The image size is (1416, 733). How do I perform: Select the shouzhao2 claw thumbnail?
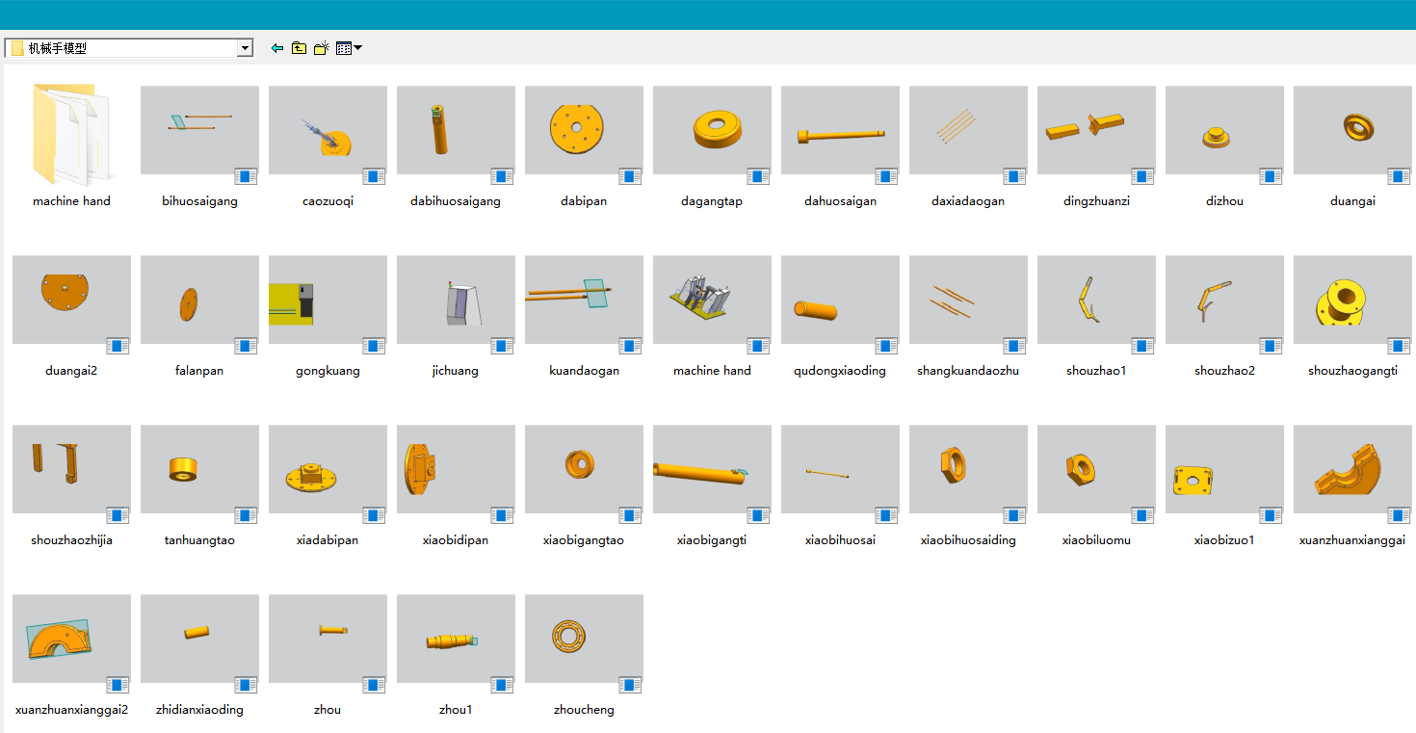(x=1224, y=300)
